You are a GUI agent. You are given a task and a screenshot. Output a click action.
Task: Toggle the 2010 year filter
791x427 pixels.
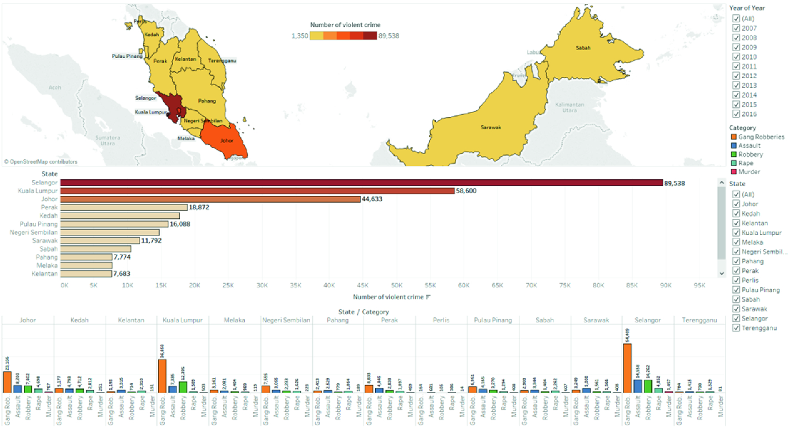tap(736, 57)
